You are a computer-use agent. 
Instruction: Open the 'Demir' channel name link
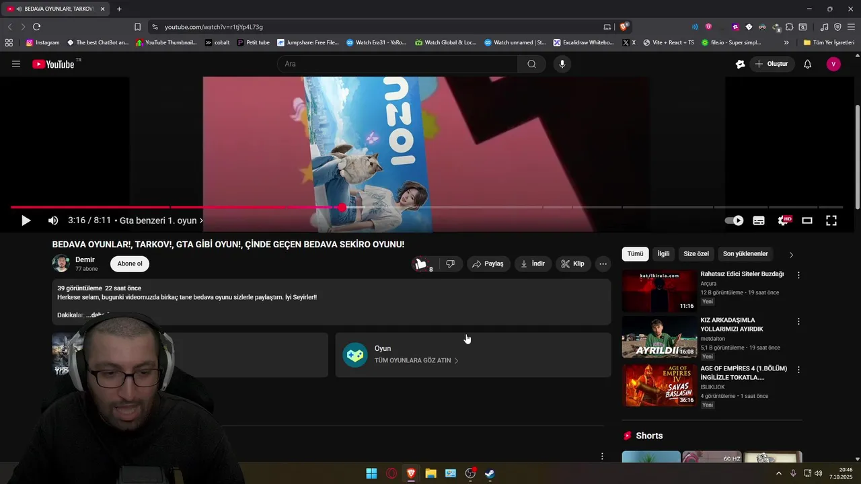click(x=85, y=259)
